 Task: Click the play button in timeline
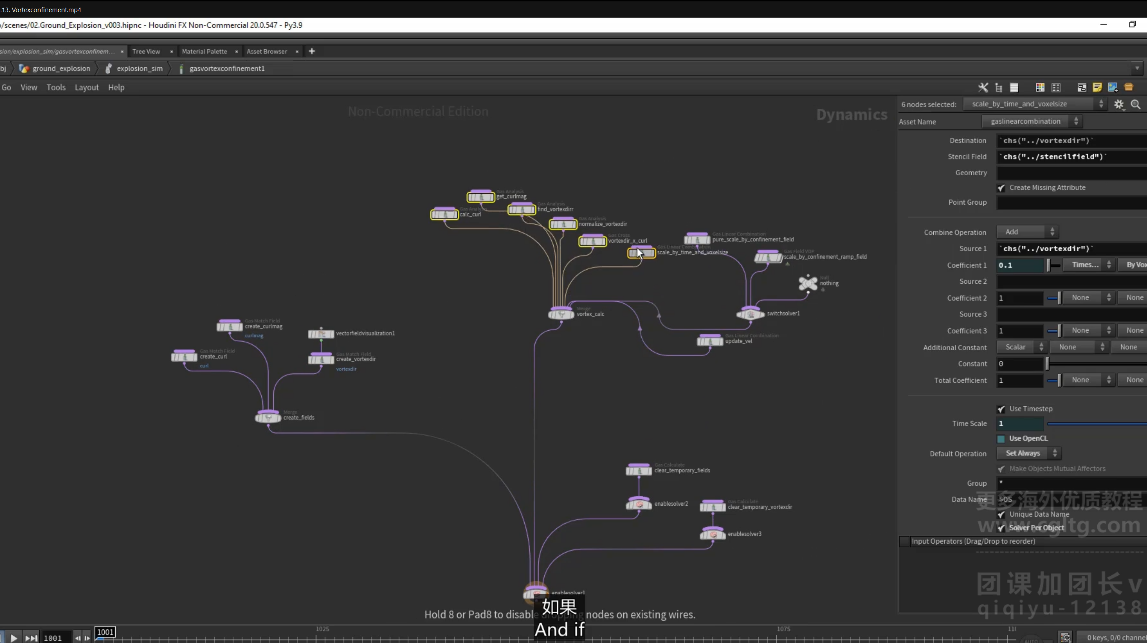click(x=13, y=638)
